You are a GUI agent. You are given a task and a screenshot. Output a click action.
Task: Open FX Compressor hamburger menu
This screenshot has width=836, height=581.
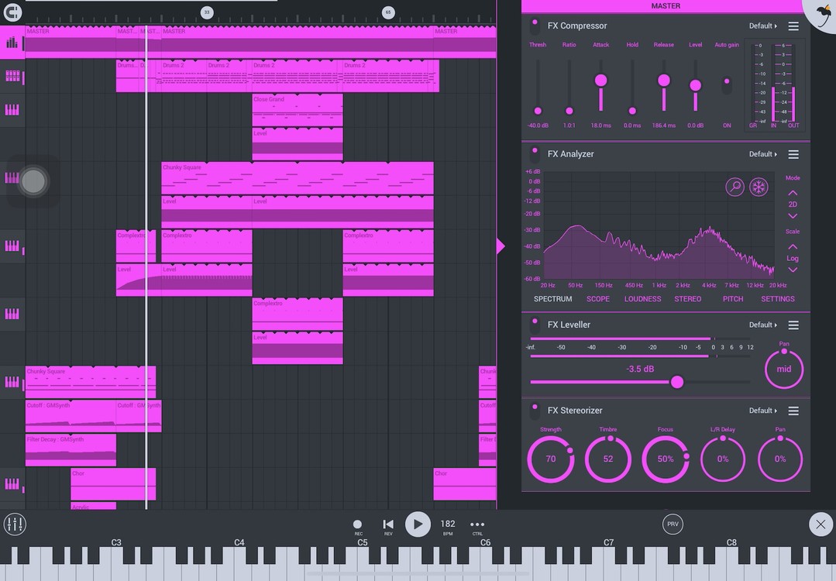coord(793,26)
